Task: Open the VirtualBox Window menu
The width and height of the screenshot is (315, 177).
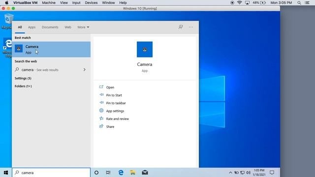Action: pyautogui.click(x=108, y=2)
